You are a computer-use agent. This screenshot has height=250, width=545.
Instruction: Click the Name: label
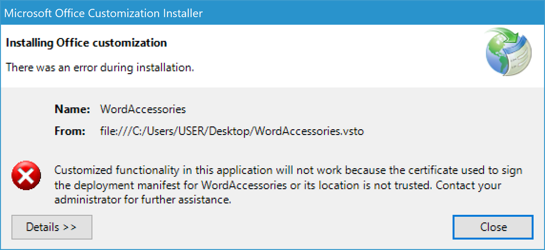tap(72, 109)
